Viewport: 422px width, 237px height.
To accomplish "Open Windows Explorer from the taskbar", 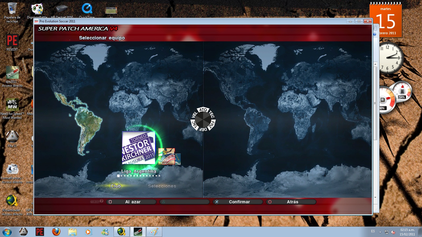I will pyautogui.click(x=72, y=232).
